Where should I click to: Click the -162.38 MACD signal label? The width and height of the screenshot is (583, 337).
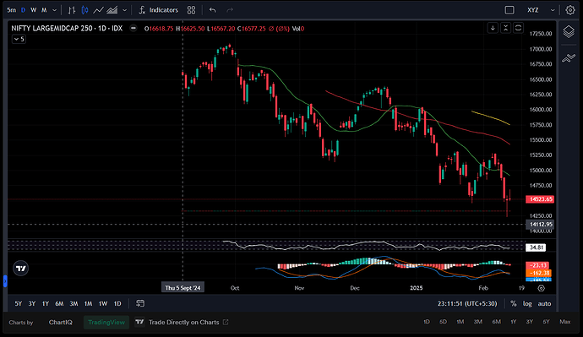pos(538,273)
